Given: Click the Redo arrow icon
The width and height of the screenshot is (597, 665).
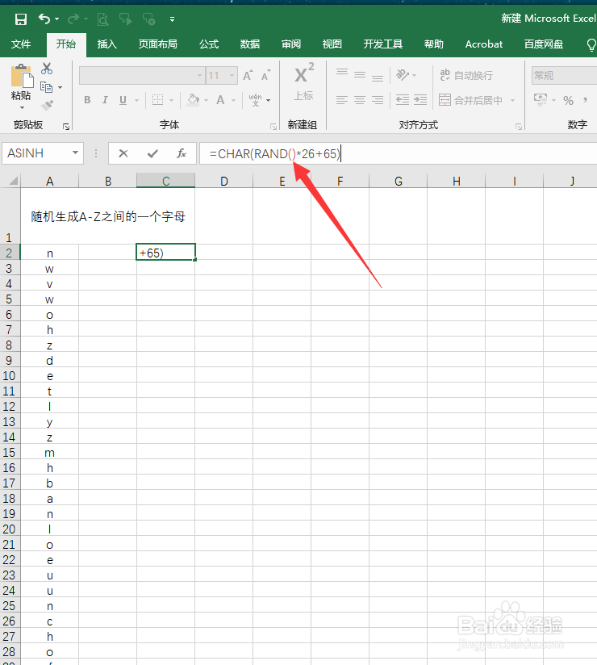Looking at the screenshot, I should 73,19.
